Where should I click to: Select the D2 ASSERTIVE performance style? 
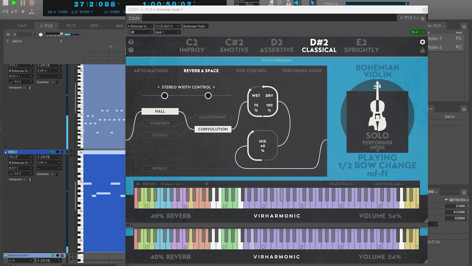tap(277, 46)
